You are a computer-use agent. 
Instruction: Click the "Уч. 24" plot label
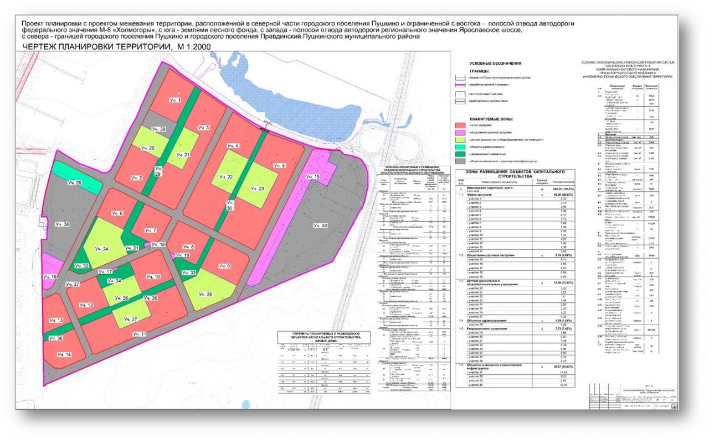[x=101, y=248]
